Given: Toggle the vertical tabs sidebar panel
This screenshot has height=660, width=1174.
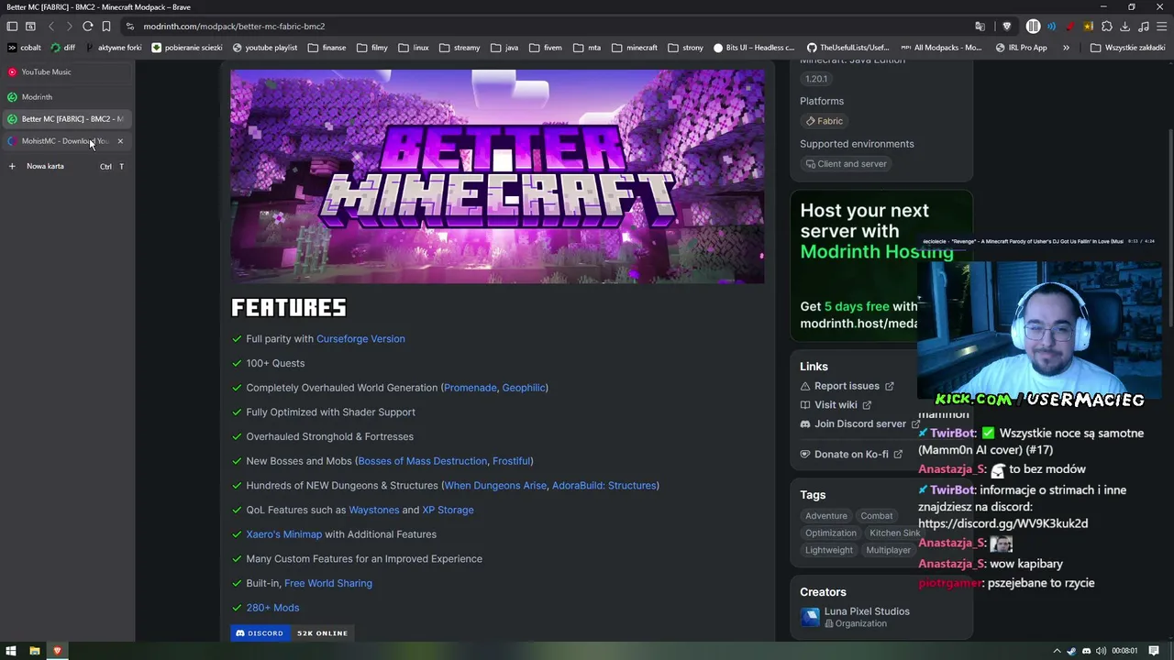Looking at the screenshot, I should (12, 27).
